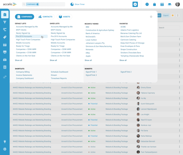Remove the COMPANIES search filter chip
183x155 pixels.
click(x=37, y=4)
